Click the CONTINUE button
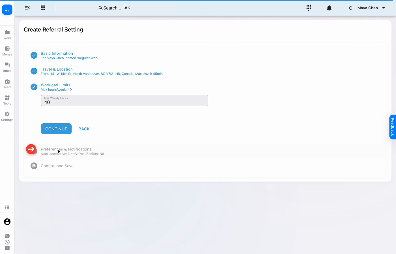This screenshot has height=254, width=396. tap(56, 129)
